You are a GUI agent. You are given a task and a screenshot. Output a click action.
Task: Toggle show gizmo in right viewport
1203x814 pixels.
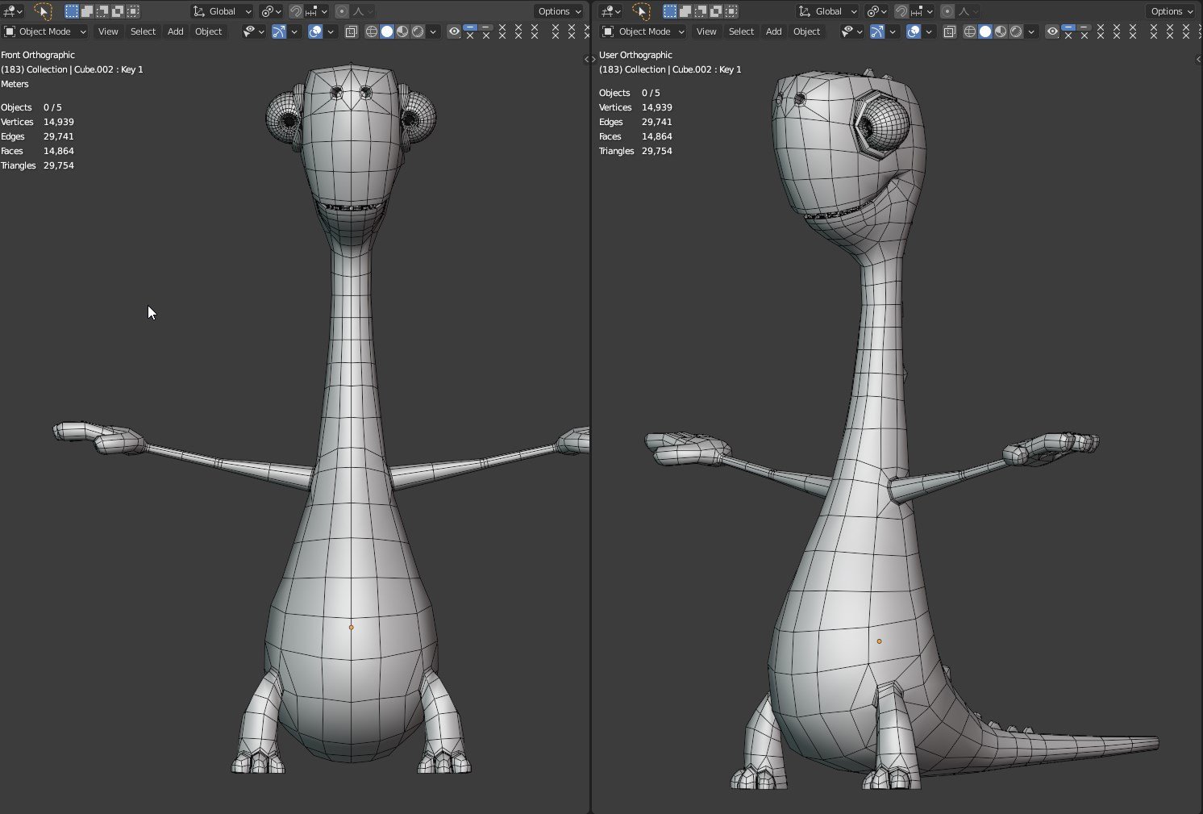877,31
